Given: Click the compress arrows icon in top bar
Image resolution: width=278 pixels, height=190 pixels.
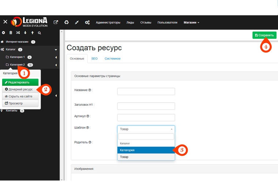Looking at the screenshot, I should pos(77,22).
